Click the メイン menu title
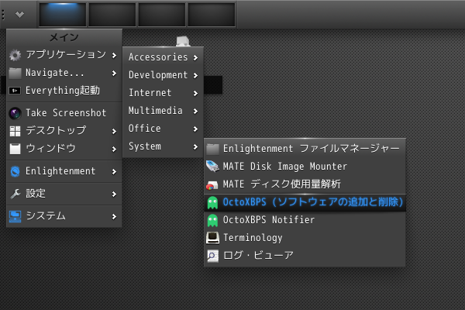 tap(64, 37)
